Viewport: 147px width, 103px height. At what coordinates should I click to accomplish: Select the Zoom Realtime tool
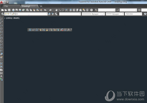(60, 10)
